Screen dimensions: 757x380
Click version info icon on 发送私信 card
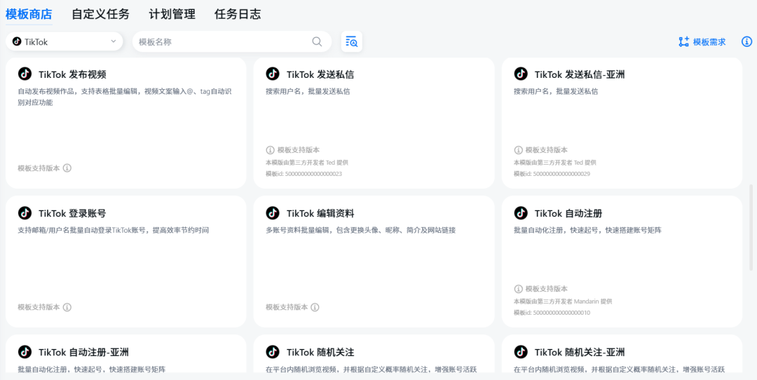coord(271,149)
